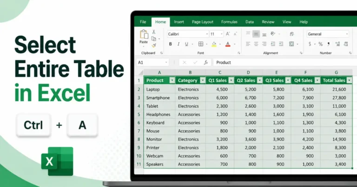Align text left in cells
This screenshot has height=187, width=357.
248,44
